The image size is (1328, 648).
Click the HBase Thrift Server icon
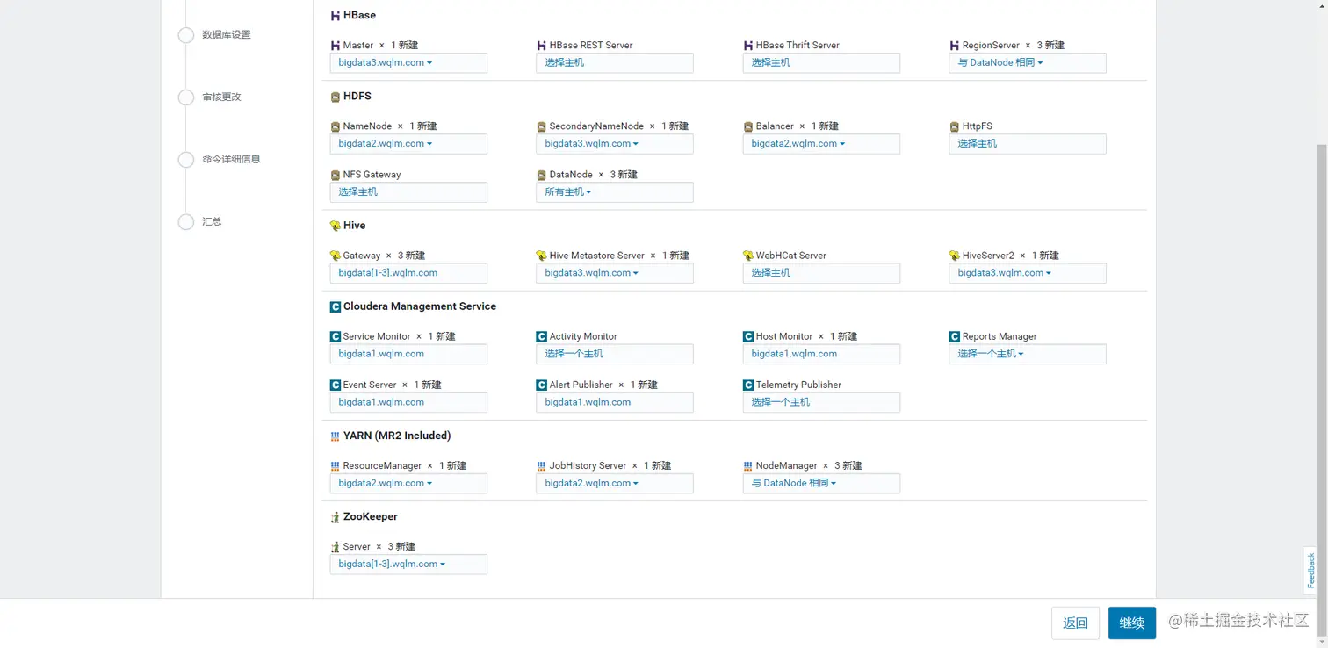pos(748,46)
